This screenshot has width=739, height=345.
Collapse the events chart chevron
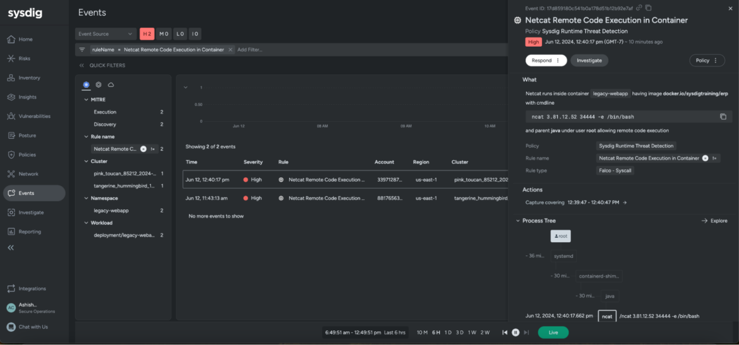pyautogui.click(x=185, y=87)
